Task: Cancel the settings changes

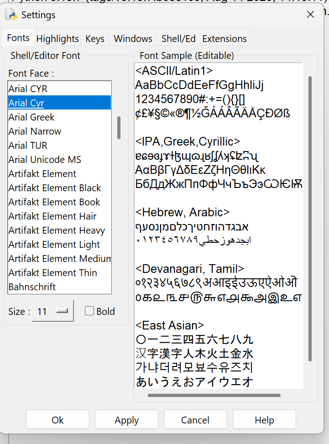Action: click(x=195, y=420)
